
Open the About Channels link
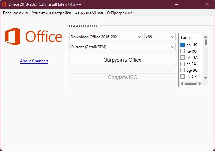click(x=34, y=61)
